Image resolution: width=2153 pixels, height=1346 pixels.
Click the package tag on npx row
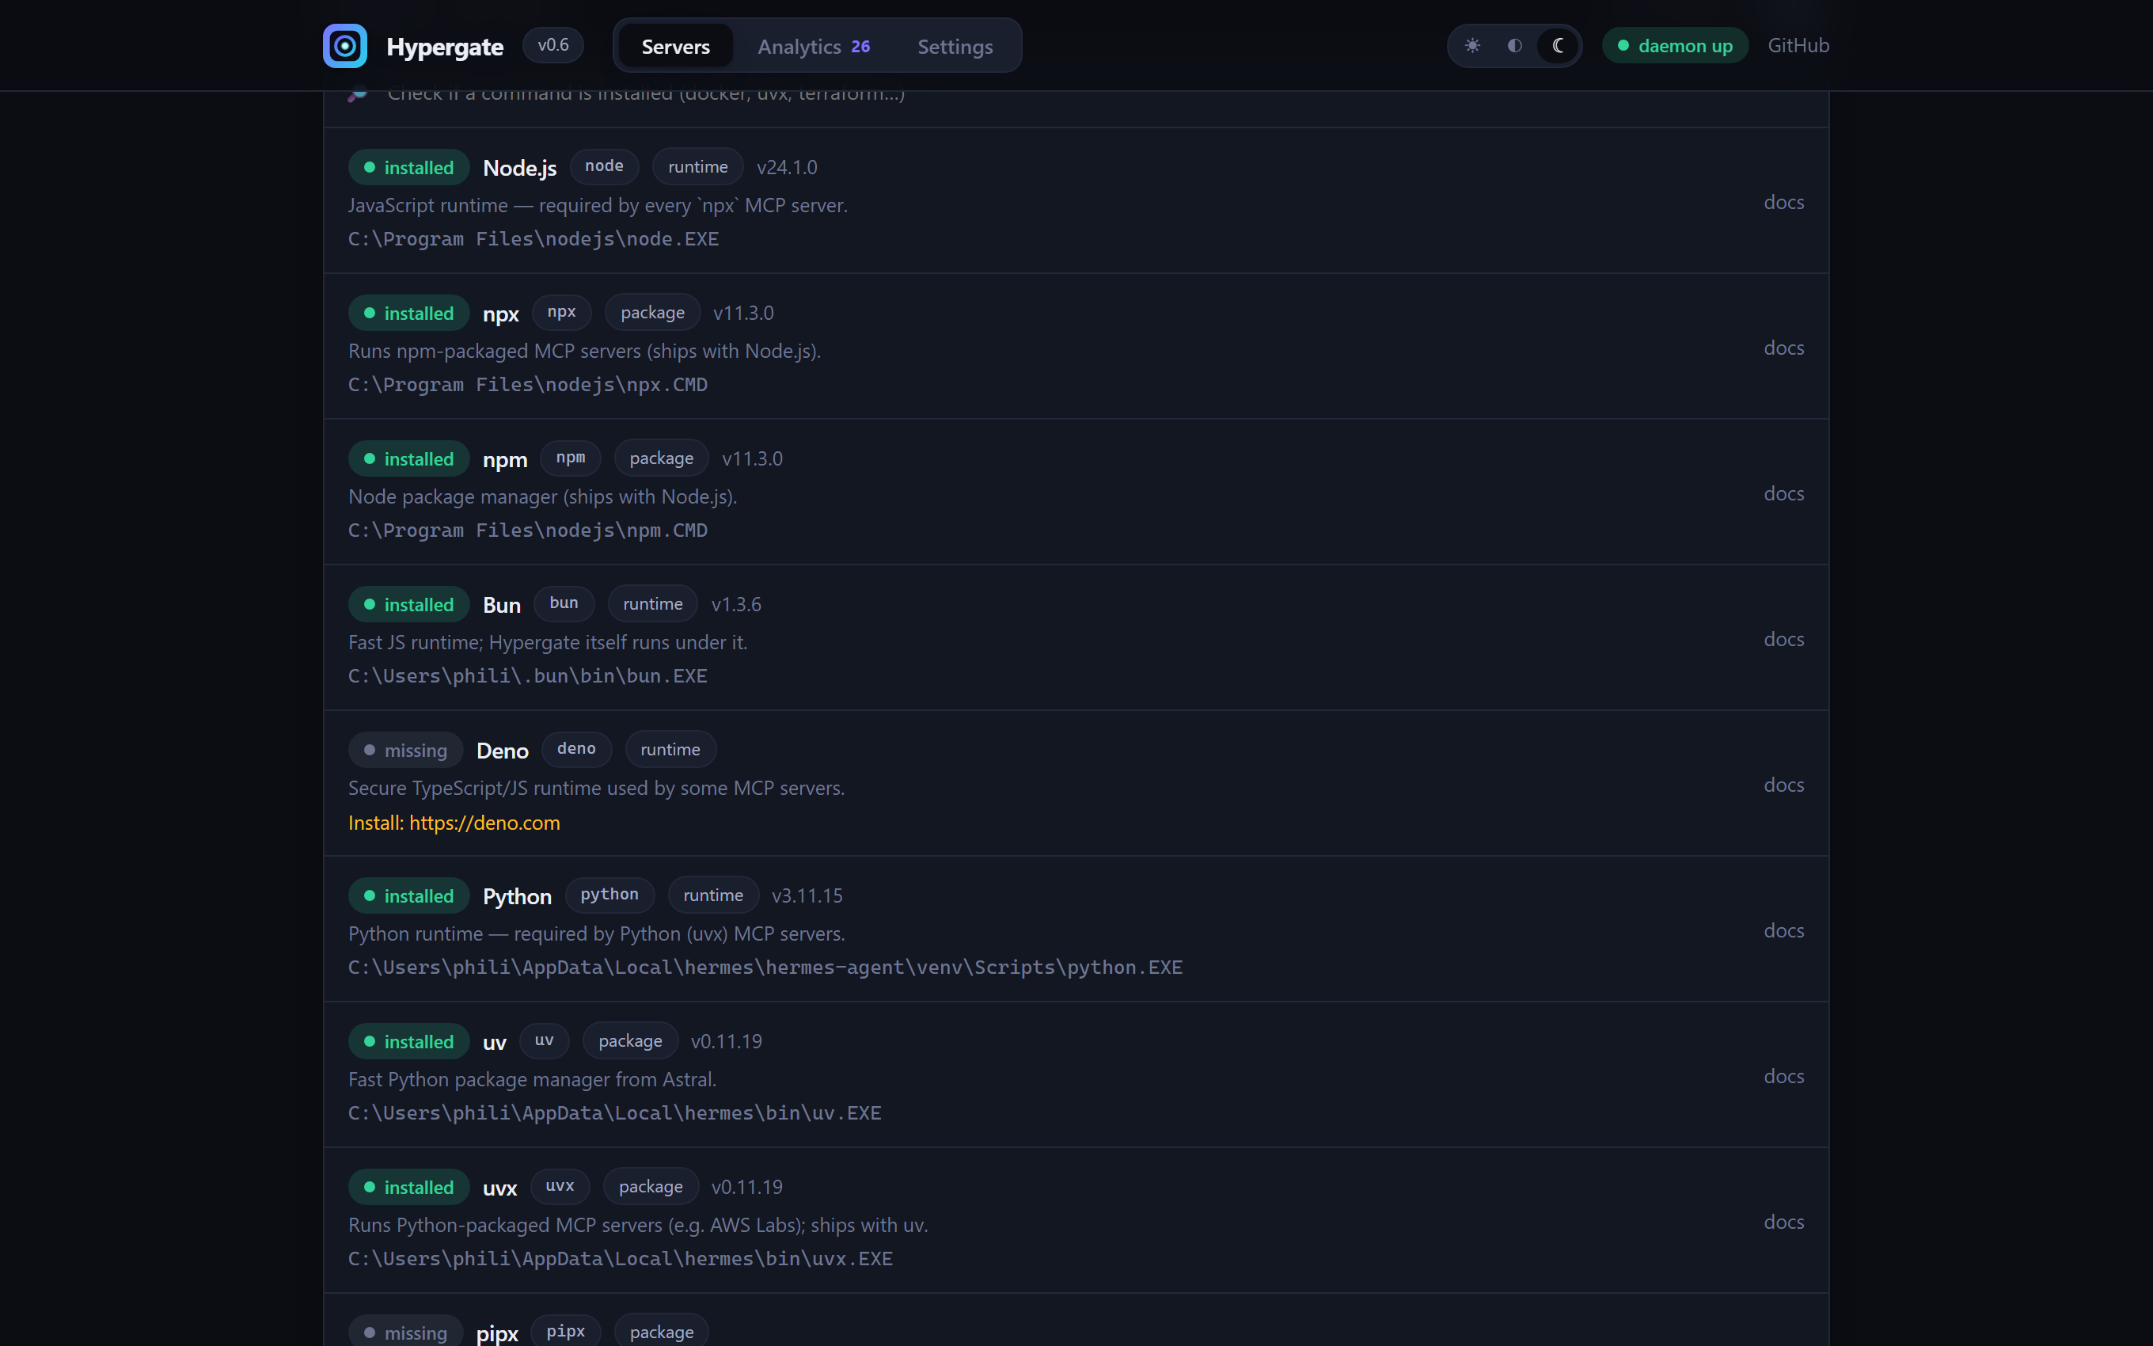click(652, 313)
